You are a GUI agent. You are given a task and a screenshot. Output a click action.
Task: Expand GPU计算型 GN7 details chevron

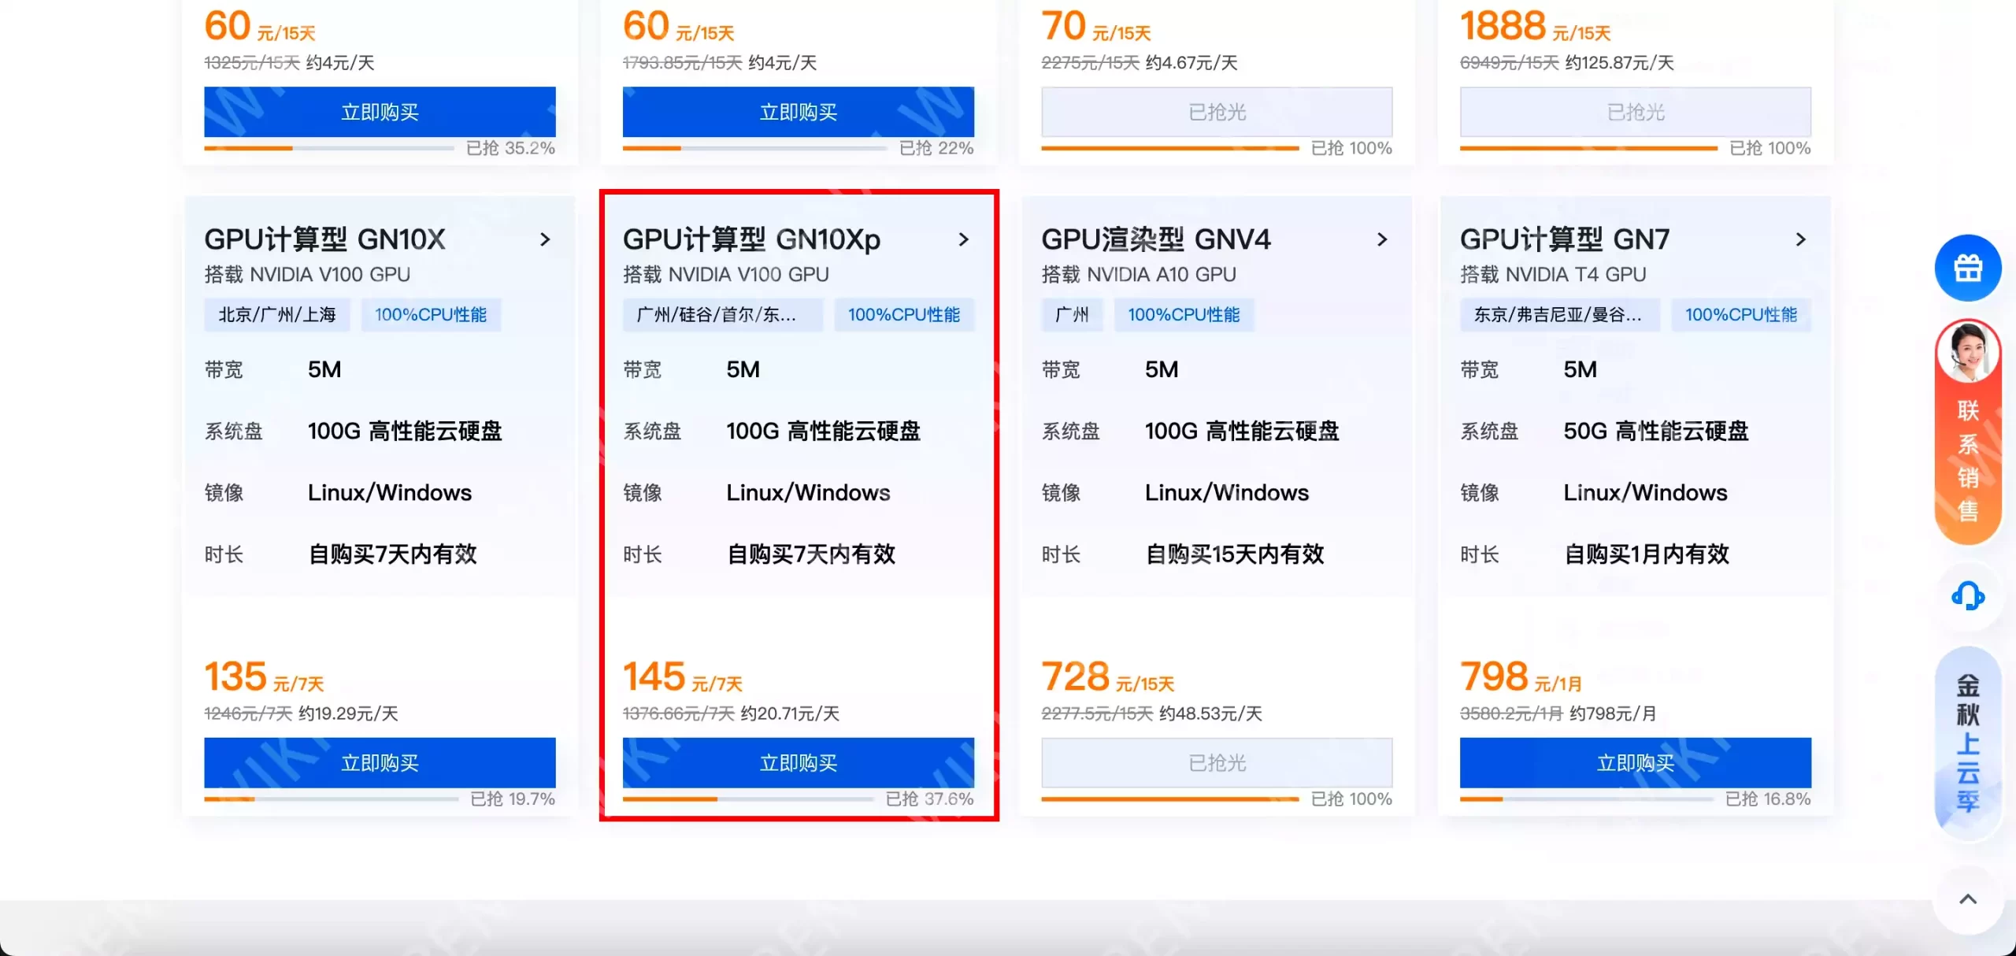pos(1800,239)
